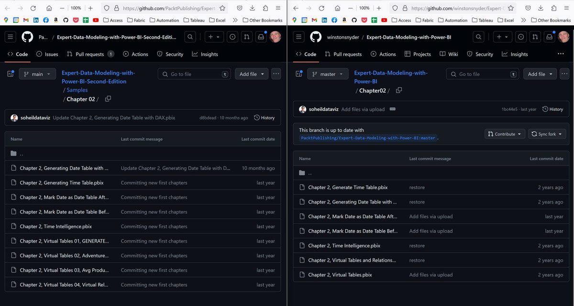Click GitHub logo on the PacktPublishing page
The width and height of the screenshot is (574, 306).
click(27, 37)
